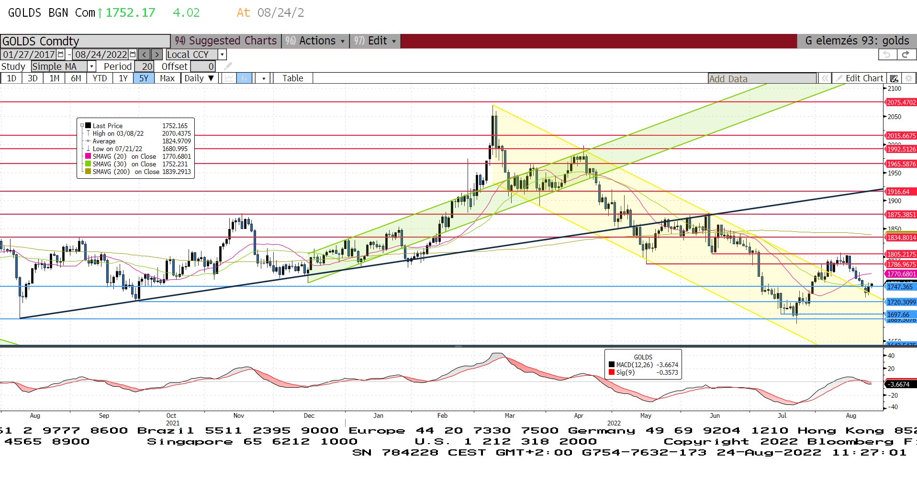The image size is (917, 479).
Task: Select the 3D time range
Action: [33, 78]
